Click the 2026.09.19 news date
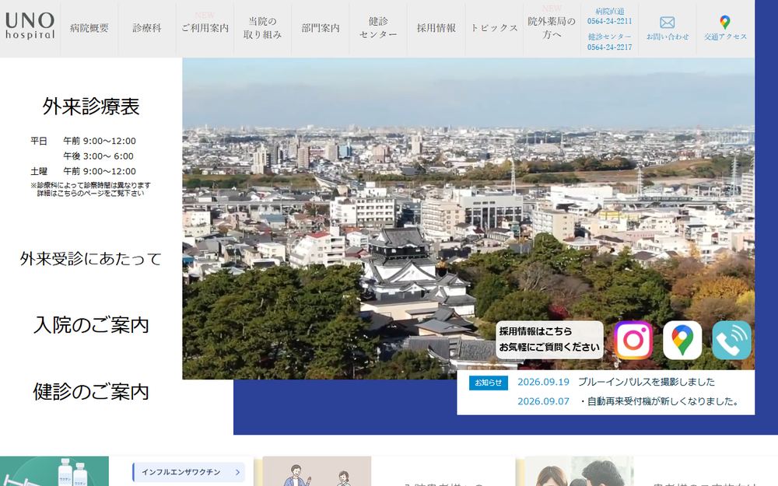The image size is (778, 486). (x=543, y=382)
